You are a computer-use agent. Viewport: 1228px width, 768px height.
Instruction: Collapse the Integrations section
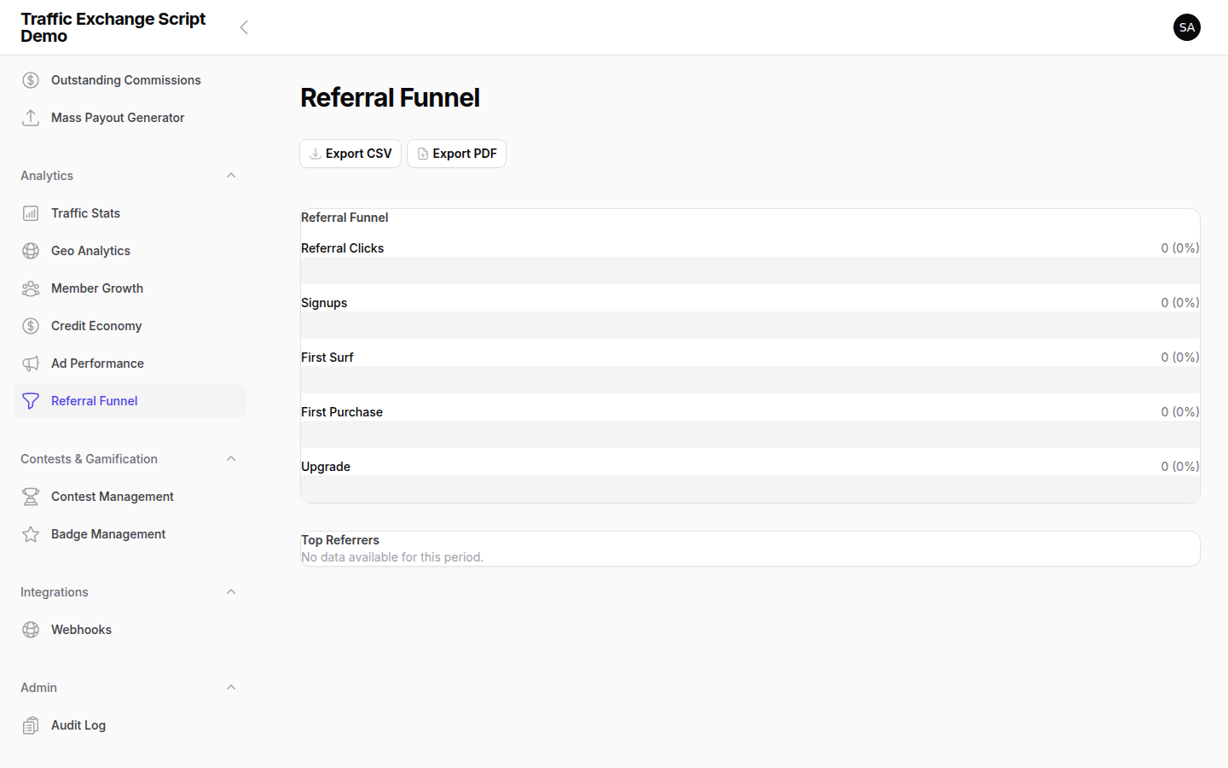[x=231, y=591]
